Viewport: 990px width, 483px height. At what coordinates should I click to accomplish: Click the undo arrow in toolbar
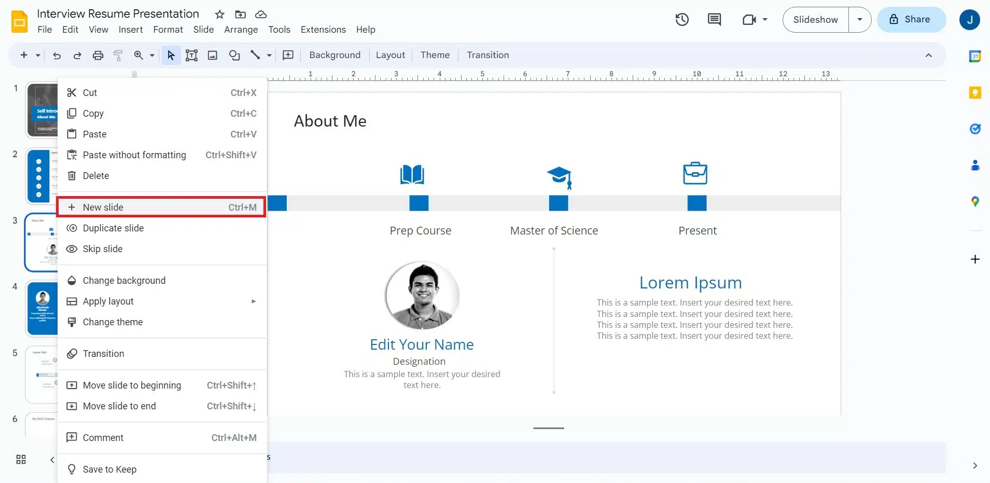(x=57, y=56)
